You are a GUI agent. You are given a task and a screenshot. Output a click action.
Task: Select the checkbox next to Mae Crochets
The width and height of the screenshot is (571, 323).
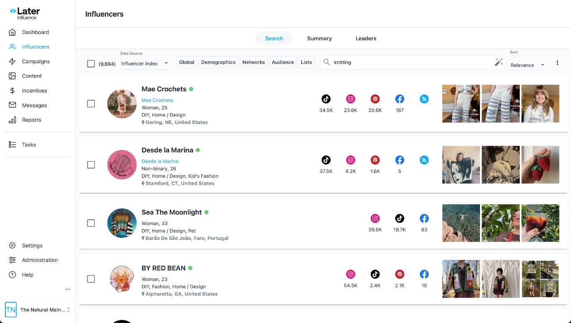[91, 104]
